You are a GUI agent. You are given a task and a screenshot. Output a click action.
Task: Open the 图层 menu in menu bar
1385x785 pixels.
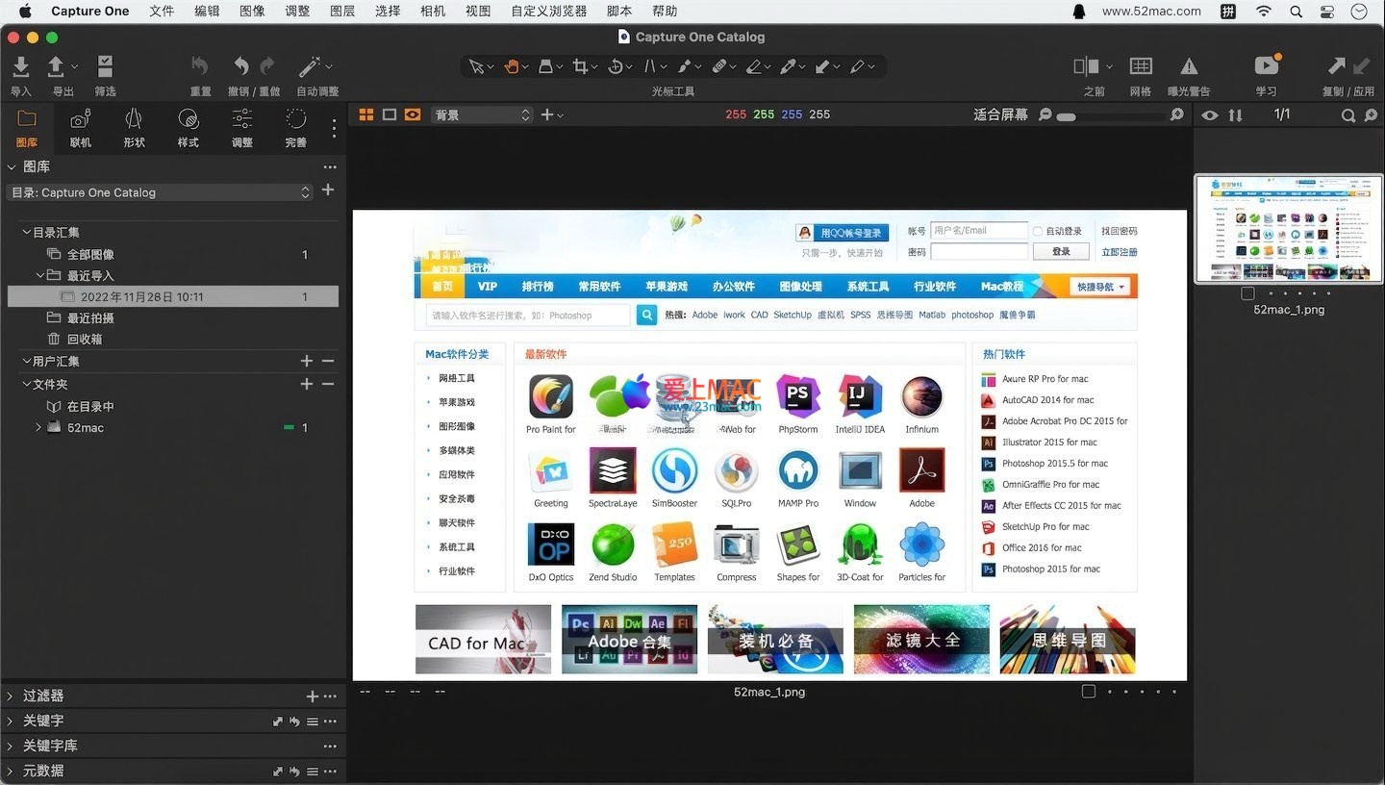tap(342, 12)
